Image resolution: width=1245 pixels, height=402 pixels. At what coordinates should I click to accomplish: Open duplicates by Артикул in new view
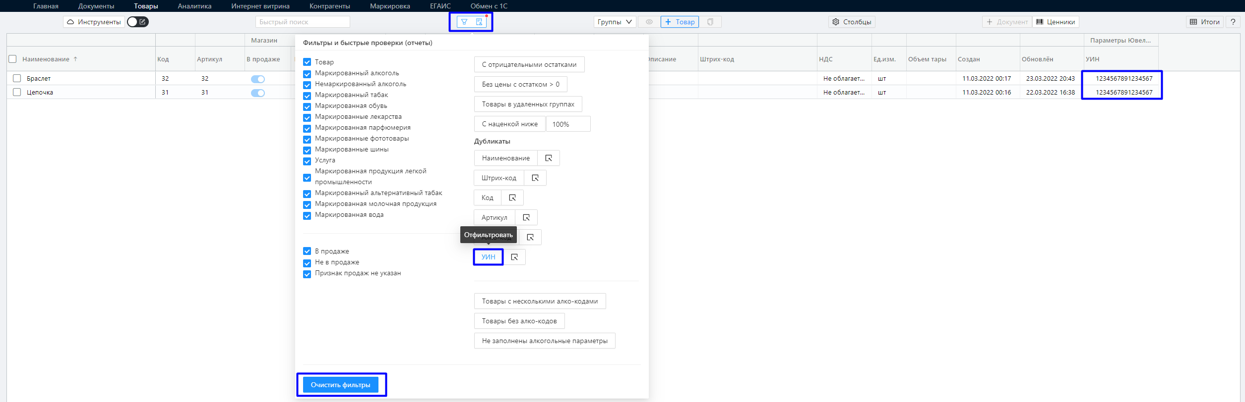[x=526, y=217]
